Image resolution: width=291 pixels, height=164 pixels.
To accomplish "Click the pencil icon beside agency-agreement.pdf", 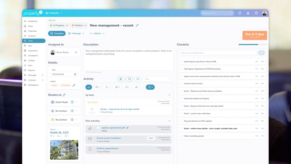I will [x=127, y=128].
